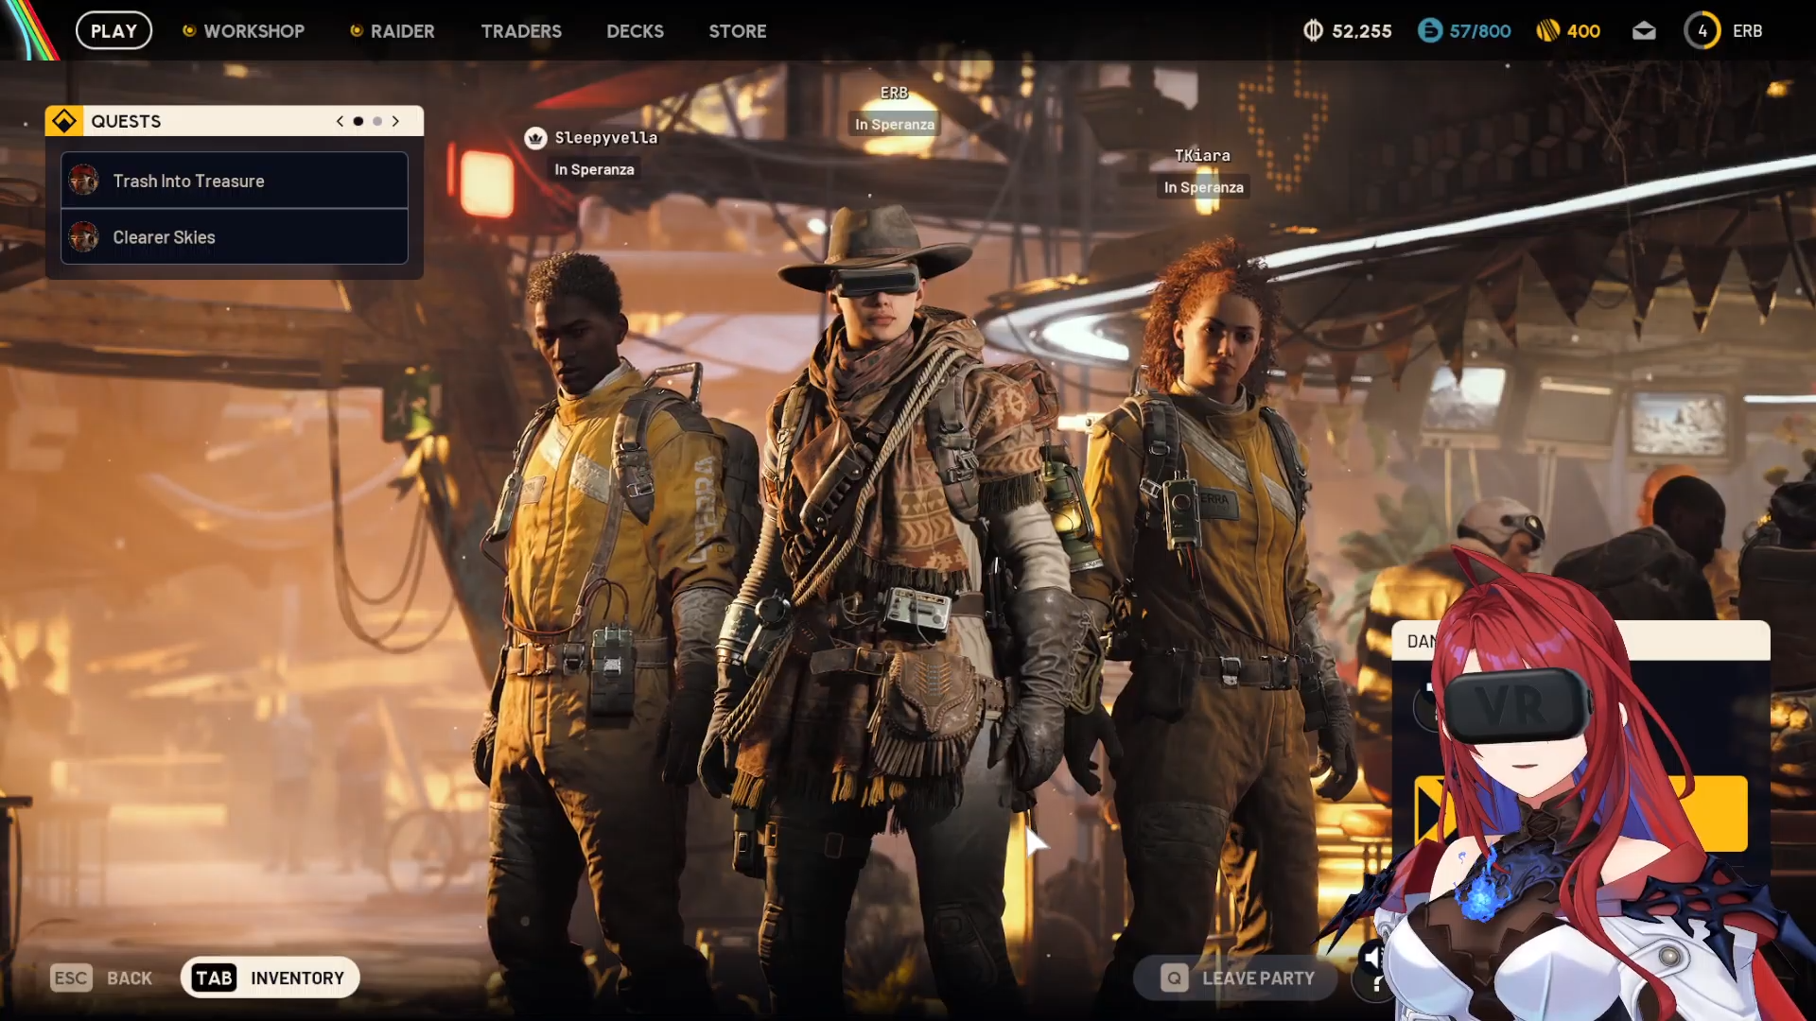1816x1021 pixels.
Task: Click the party leader crown icon by Sleepyvella
Action: click(x=536, y=138)
